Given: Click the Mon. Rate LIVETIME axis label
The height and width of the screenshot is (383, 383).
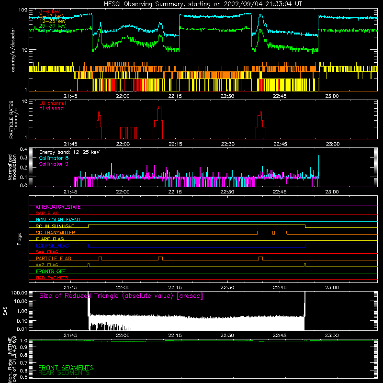Looking at the screenshot, I should [12, 359].
